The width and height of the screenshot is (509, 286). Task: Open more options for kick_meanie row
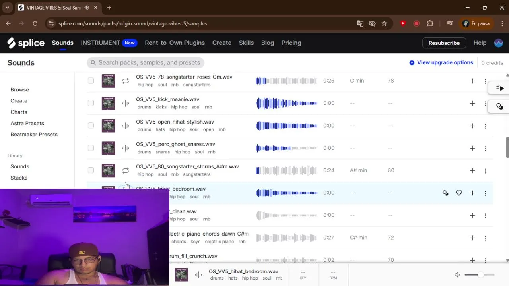tap(486, 103)
